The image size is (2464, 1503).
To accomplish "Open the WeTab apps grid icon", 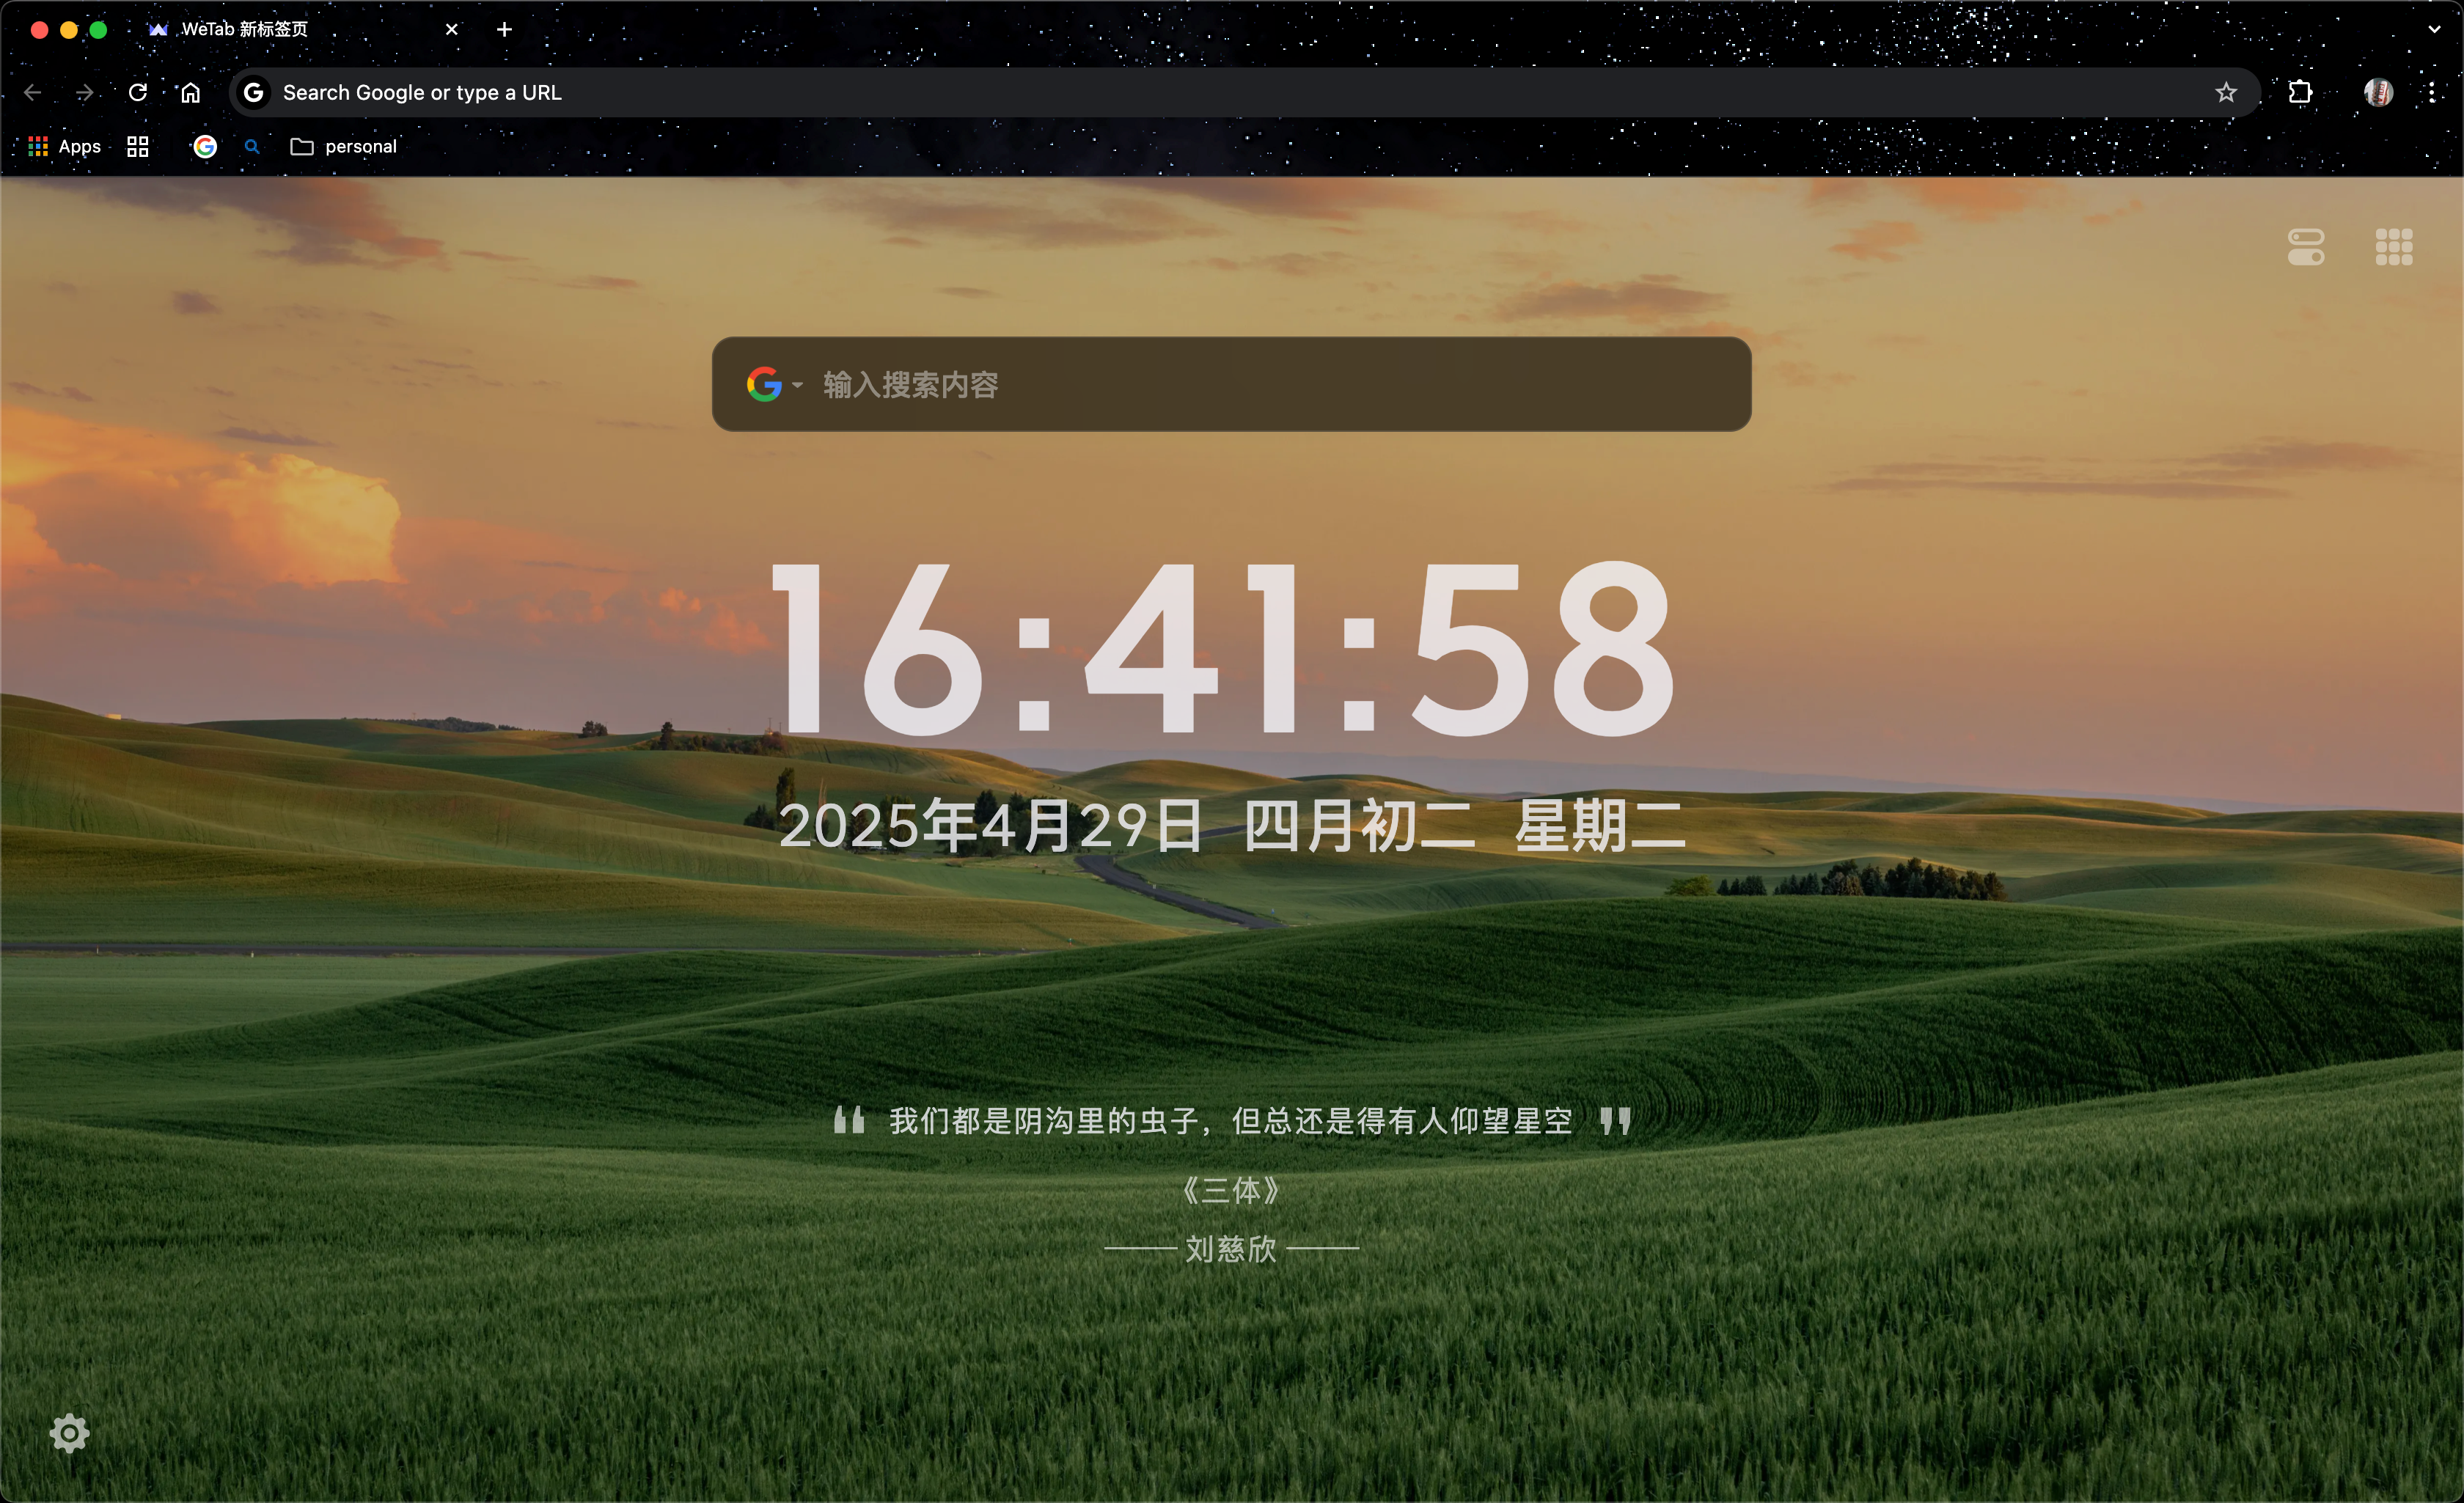I will tap(2393, 247).
